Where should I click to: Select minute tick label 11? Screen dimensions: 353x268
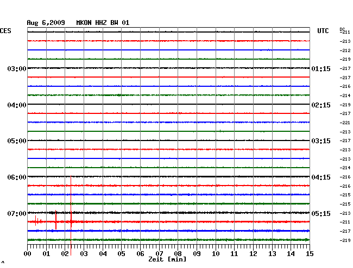pyautogui.click(x=234, y=254)
